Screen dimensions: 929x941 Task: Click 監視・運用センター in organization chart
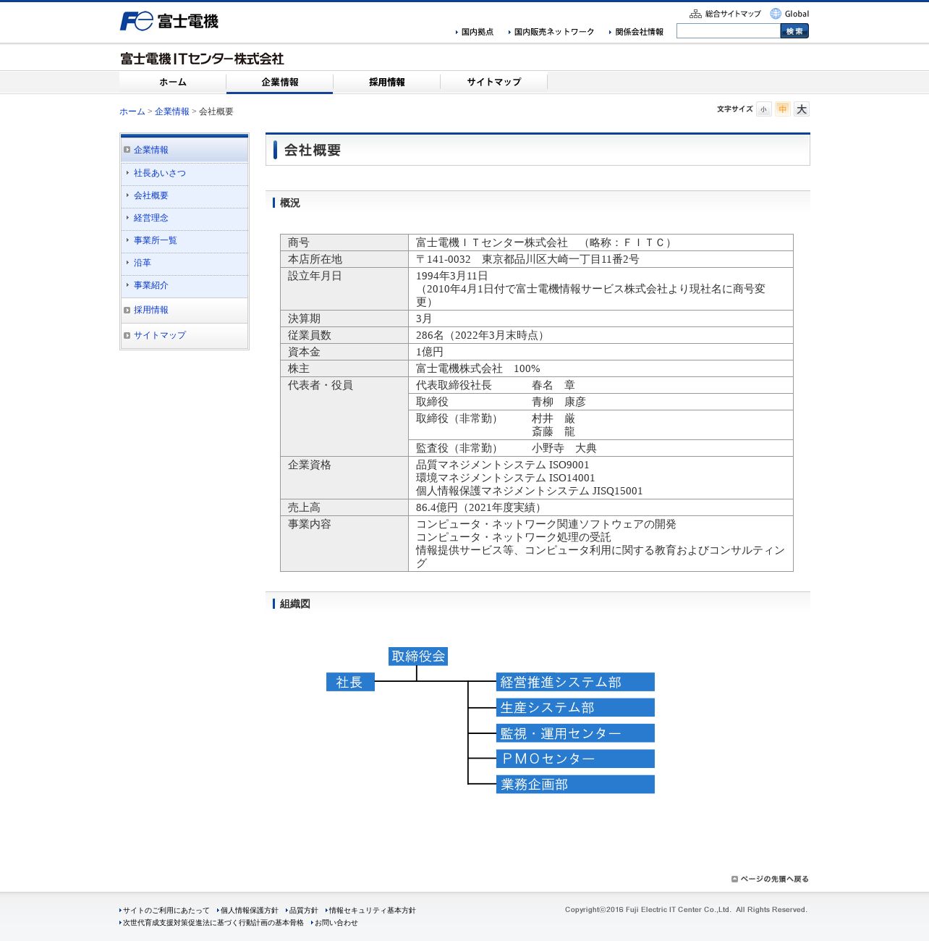coord(575,733)
